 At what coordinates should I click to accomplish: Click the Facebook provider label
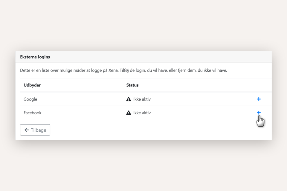pyautogui.click(x=33, y=113)
